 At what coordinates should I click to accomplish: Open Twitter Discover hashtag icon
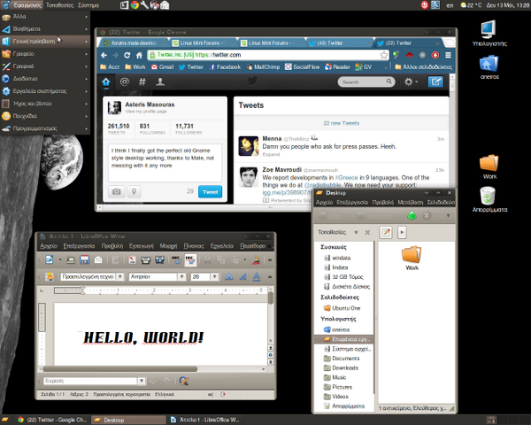tap(142, 81)
